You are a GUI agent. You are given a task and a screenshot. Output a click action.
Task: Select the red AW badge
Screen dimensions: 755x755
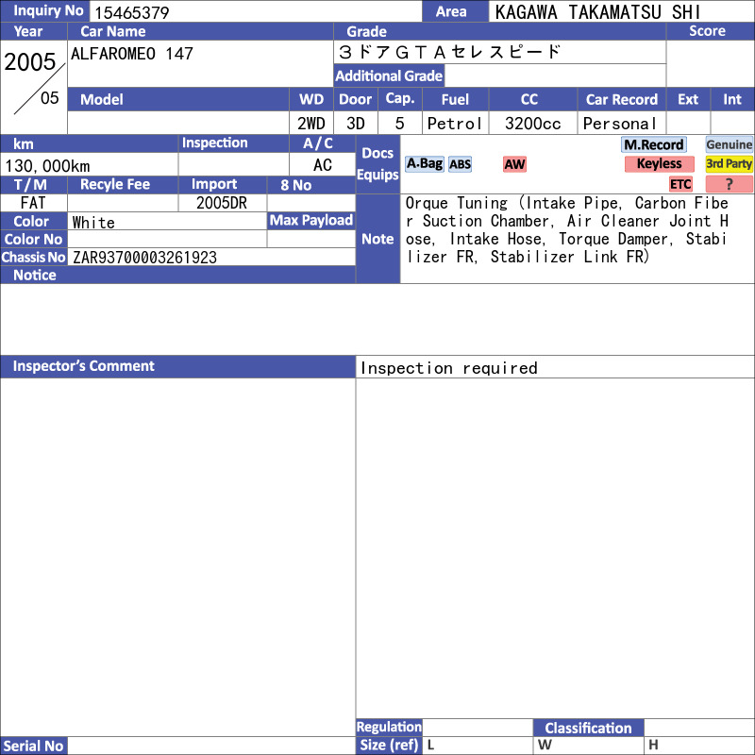click(x=514, y=164)
